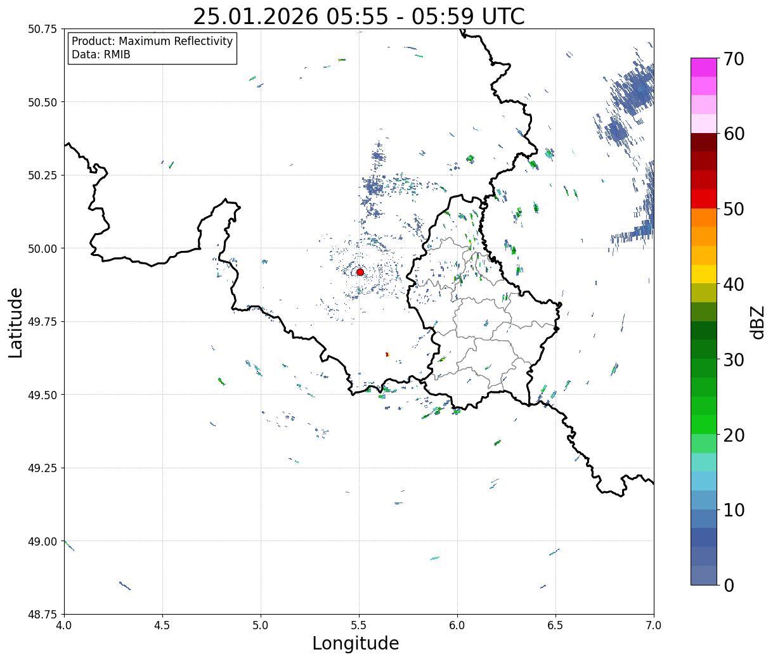The height and width of the screenshot is (659, 773).
Task: Click the bright green colorbar swatch above 20
Action: click(x=704, y=424)
